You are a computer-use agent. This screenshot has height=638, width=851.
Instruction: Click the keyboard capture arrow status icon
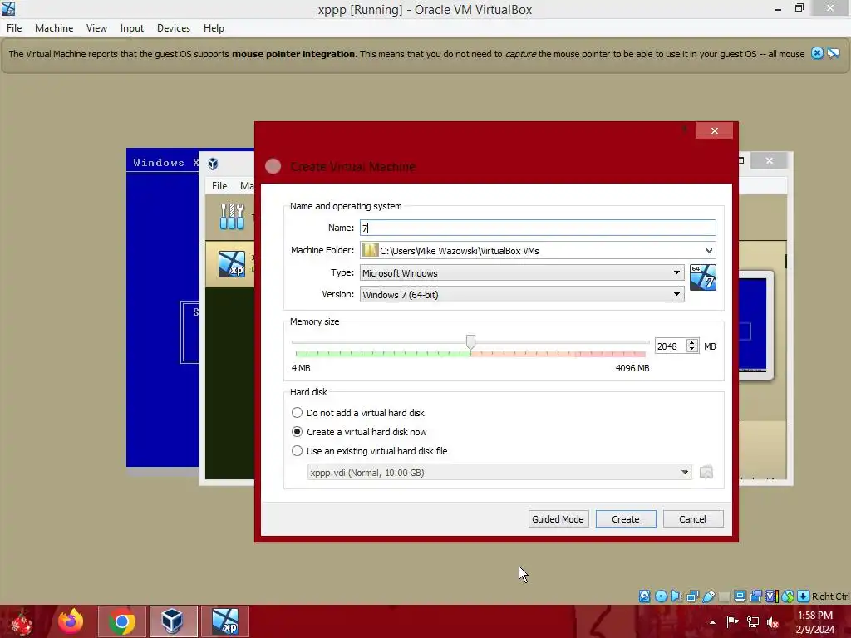[804, 596]
